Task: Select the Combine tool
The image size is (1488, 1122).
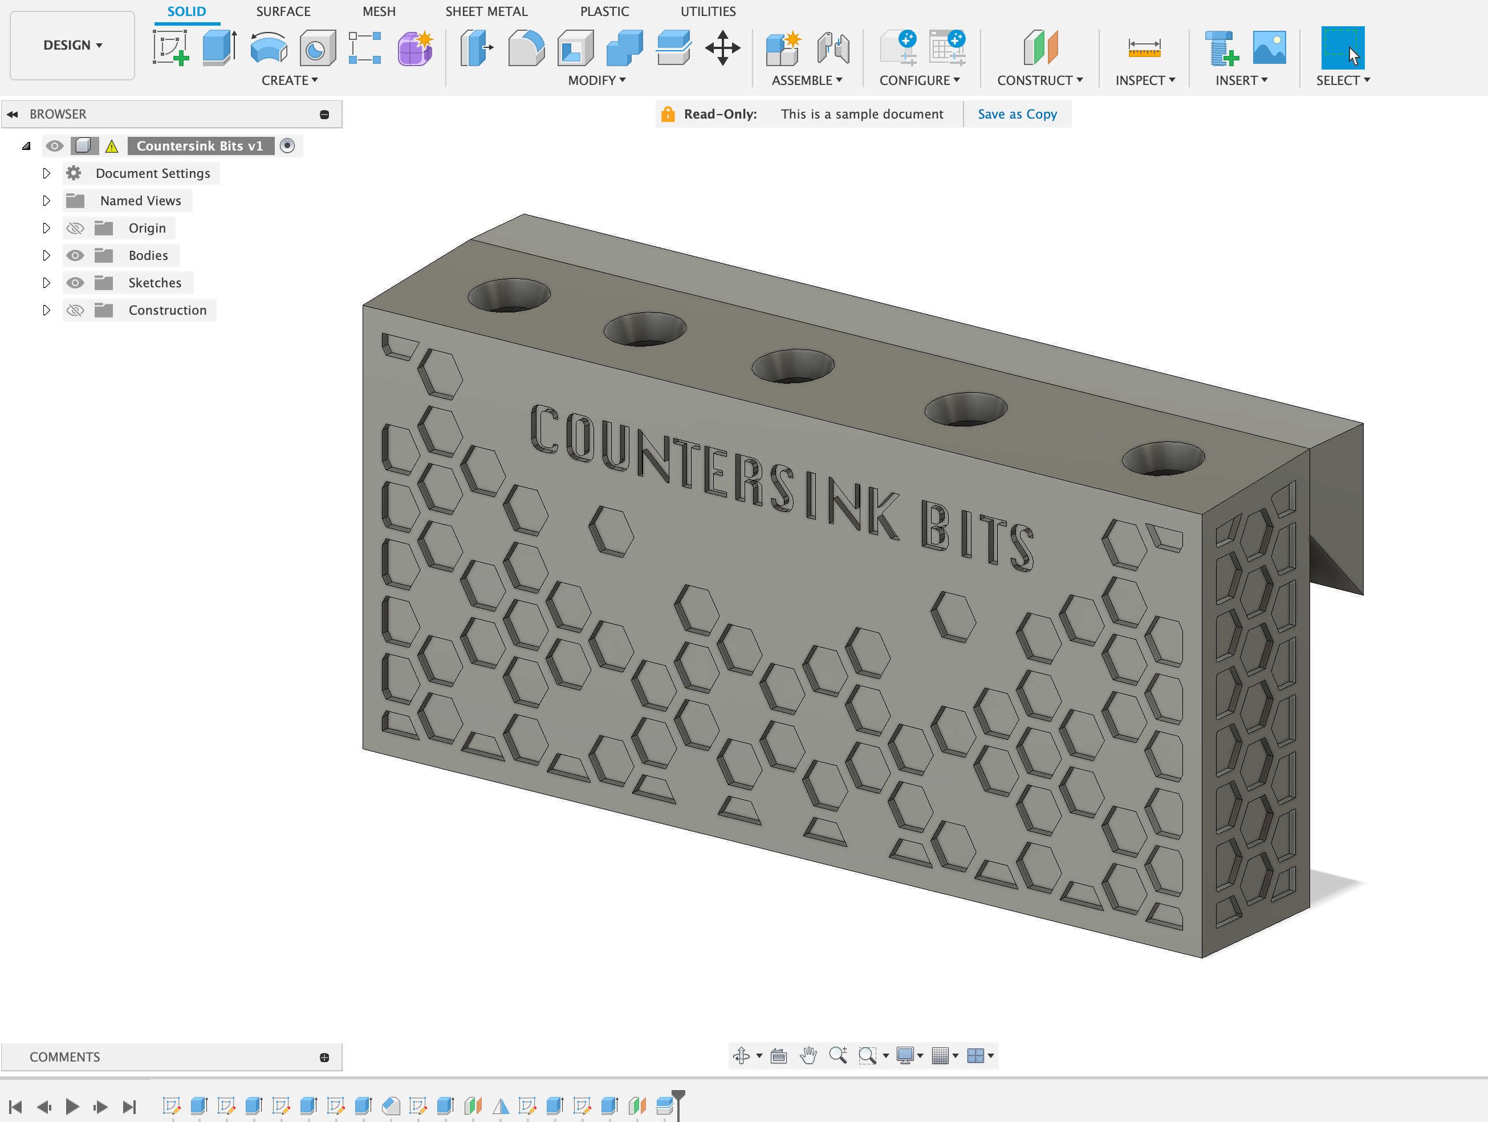Action: point(624,48)
